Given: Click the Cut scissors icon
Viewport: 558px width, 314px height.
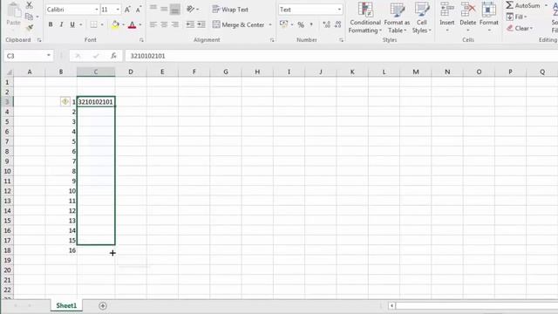Looking at the screenshot, I should (29, 5).
